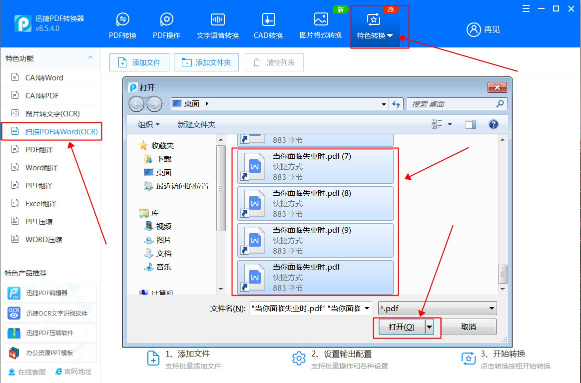
Task: Open the 文字语音转换 feature
Action: coord(217,22)
